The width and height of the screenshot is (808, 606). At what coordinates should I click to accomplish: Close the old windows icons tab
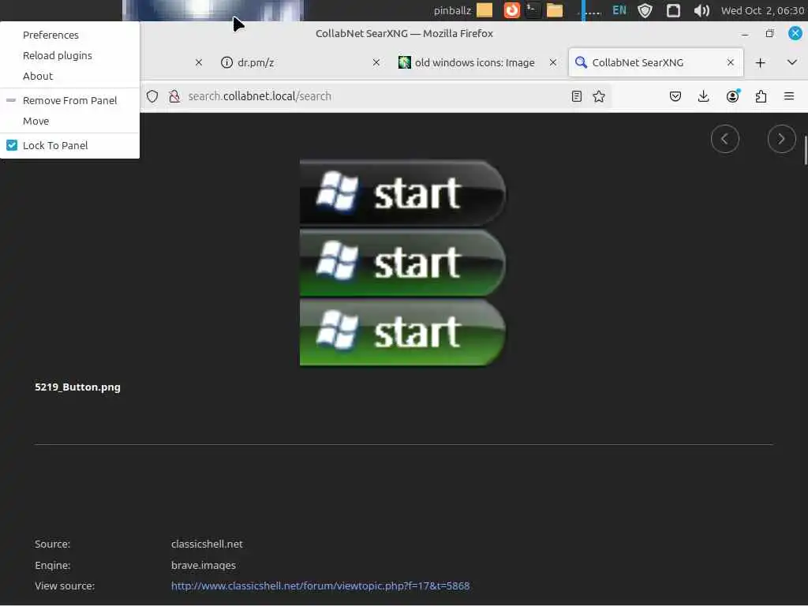coord(553,63)
